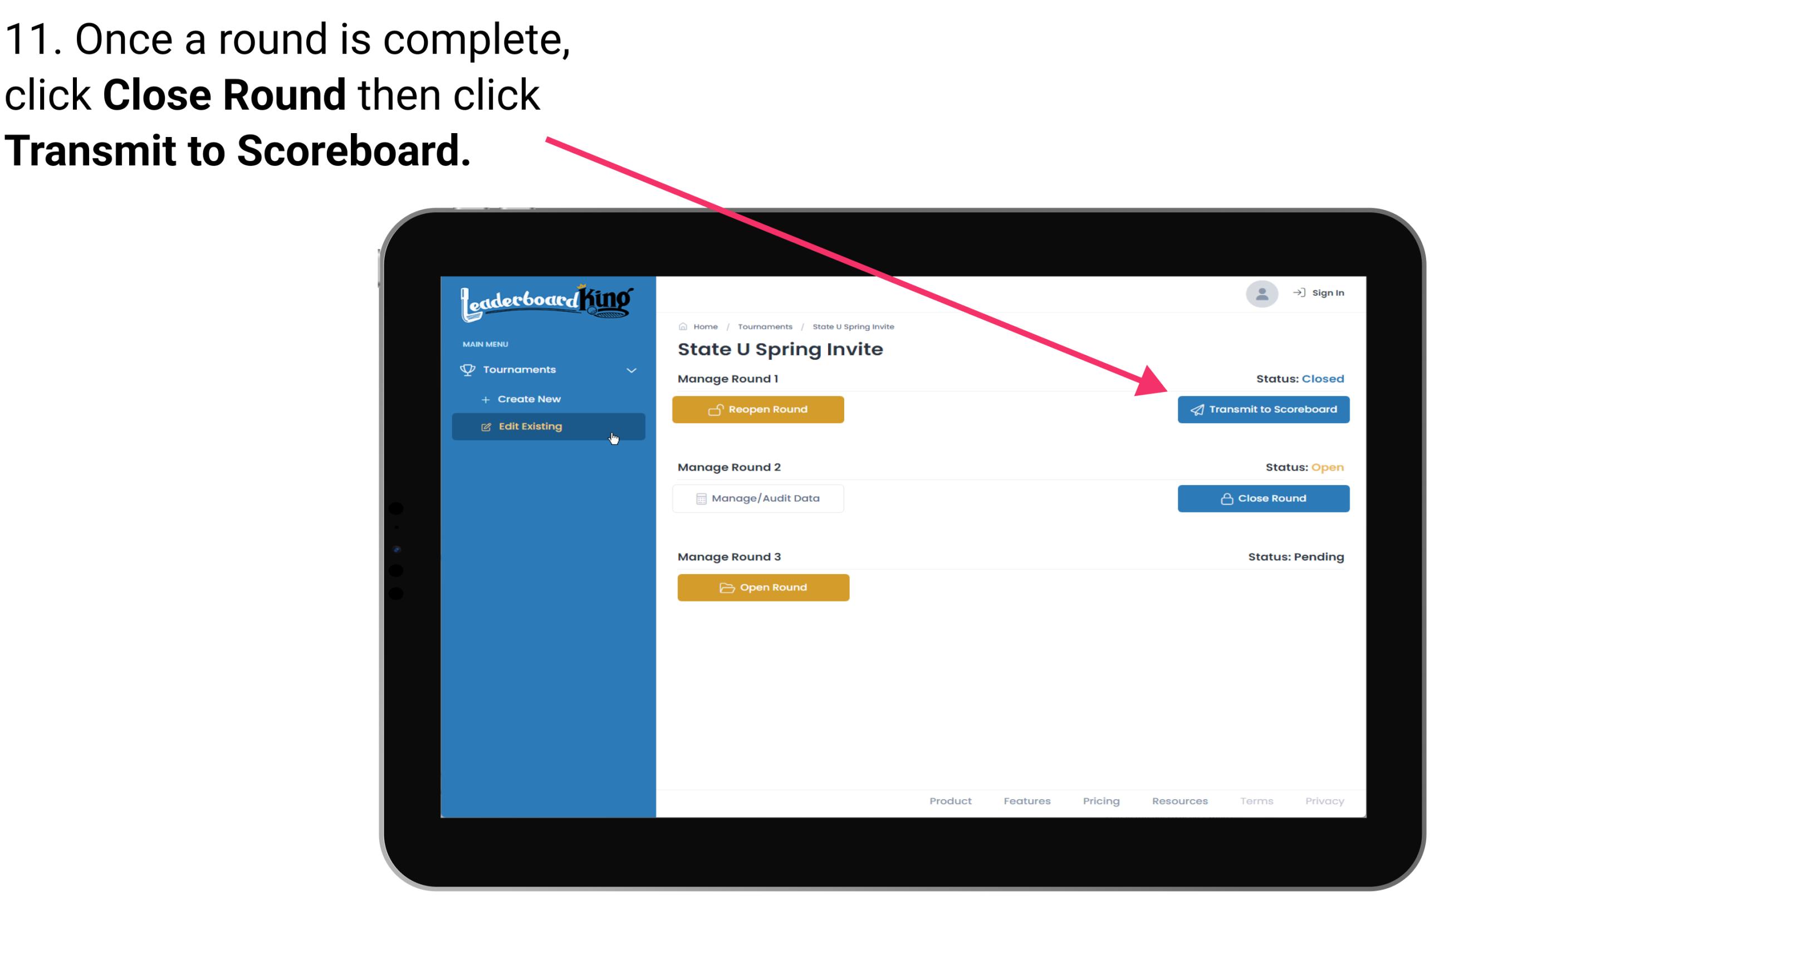Viewport: 1801px width, 969px height.
Task: Click the Sign In user profile icon
Action: [1260, 296]
